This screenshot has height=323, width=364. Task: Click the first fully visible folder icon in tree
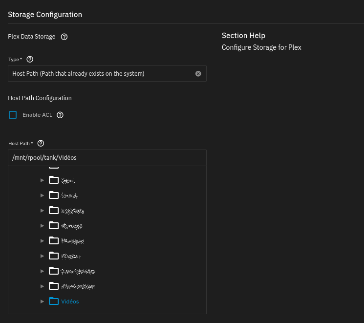pos(54,180)
